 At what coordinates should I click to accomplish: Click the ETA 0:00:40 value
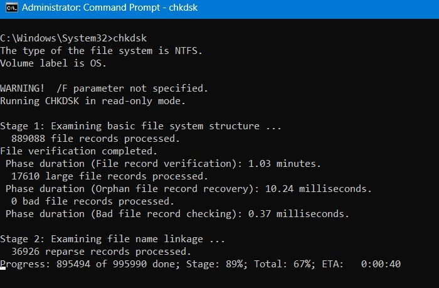coord(361,264)
